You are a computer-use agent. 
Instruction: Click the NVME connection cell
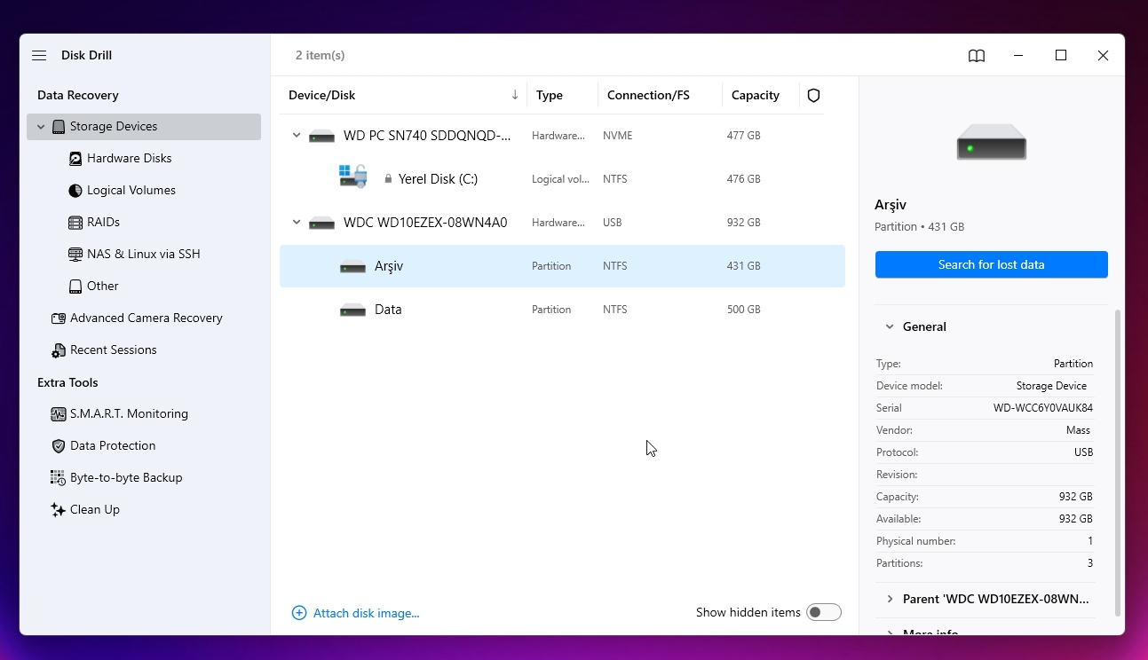coord(618,136)
